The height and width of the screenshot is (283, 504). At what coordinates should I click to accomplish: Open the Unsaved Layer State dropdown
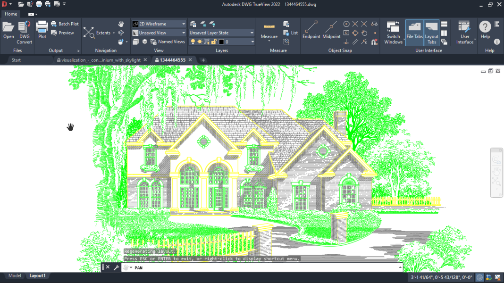[221, 33]
